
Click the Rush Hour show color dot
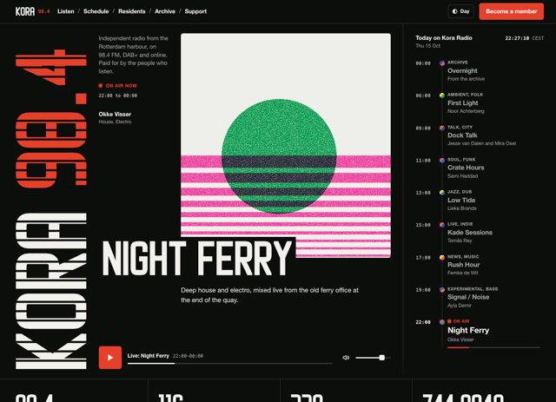tap(442, 257)
